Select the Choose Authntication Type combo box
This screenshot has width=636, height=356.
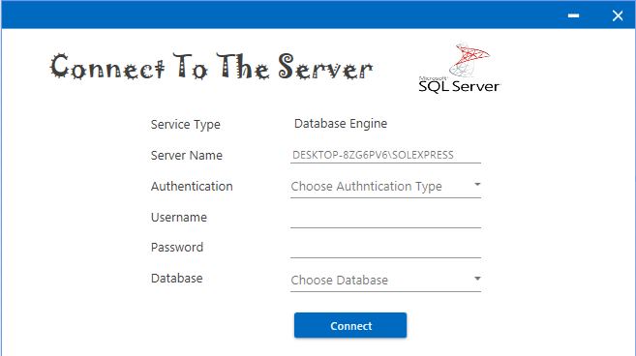(x=385, y=187)
